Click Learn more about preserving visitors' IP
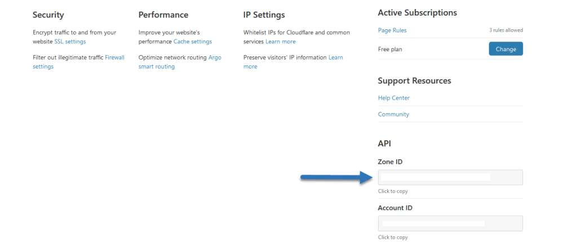The image size is (577, 242). click(293, 62)
